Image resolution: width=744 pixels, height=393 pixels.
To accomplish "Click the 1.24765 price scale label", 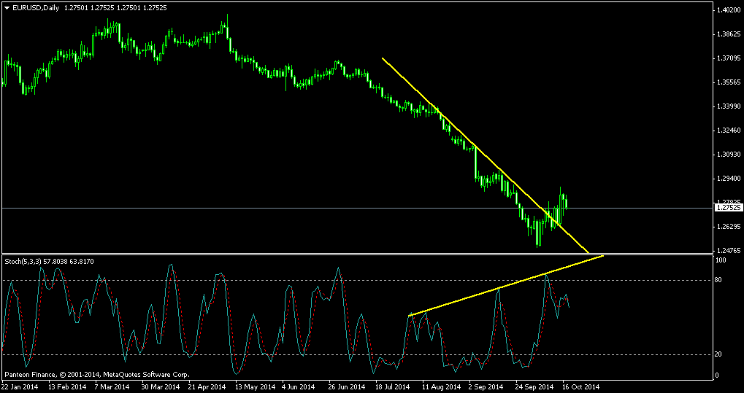I will (726, 250).
